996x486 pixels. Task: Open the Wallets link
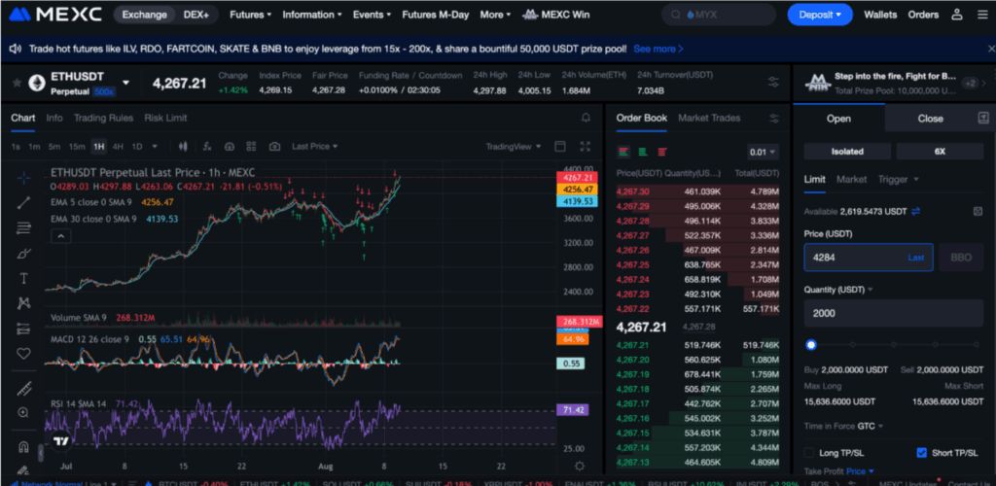point(880,15)
